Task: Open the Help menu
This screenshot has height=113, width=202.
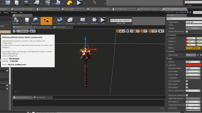Action: coord(21,13)
